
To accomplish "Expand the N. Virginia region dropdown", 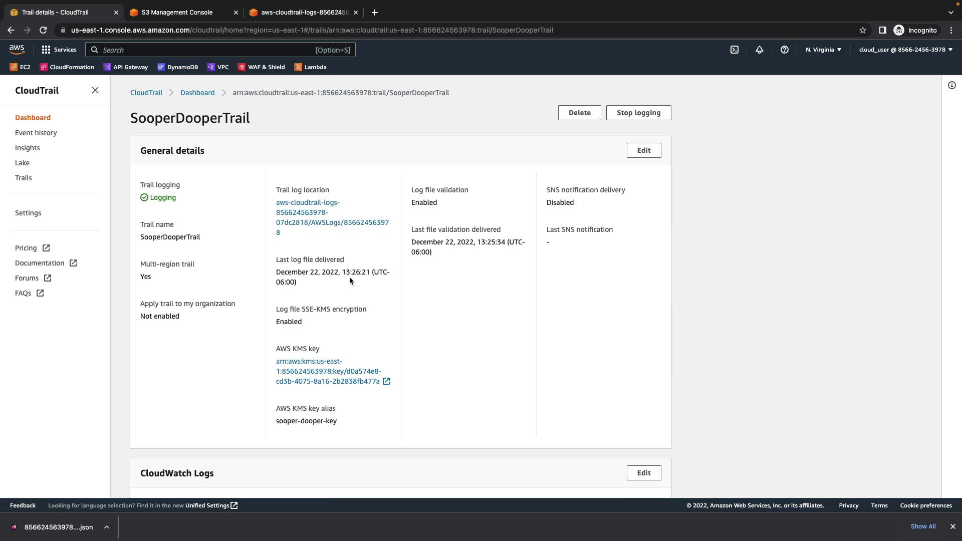I will 823,50.
